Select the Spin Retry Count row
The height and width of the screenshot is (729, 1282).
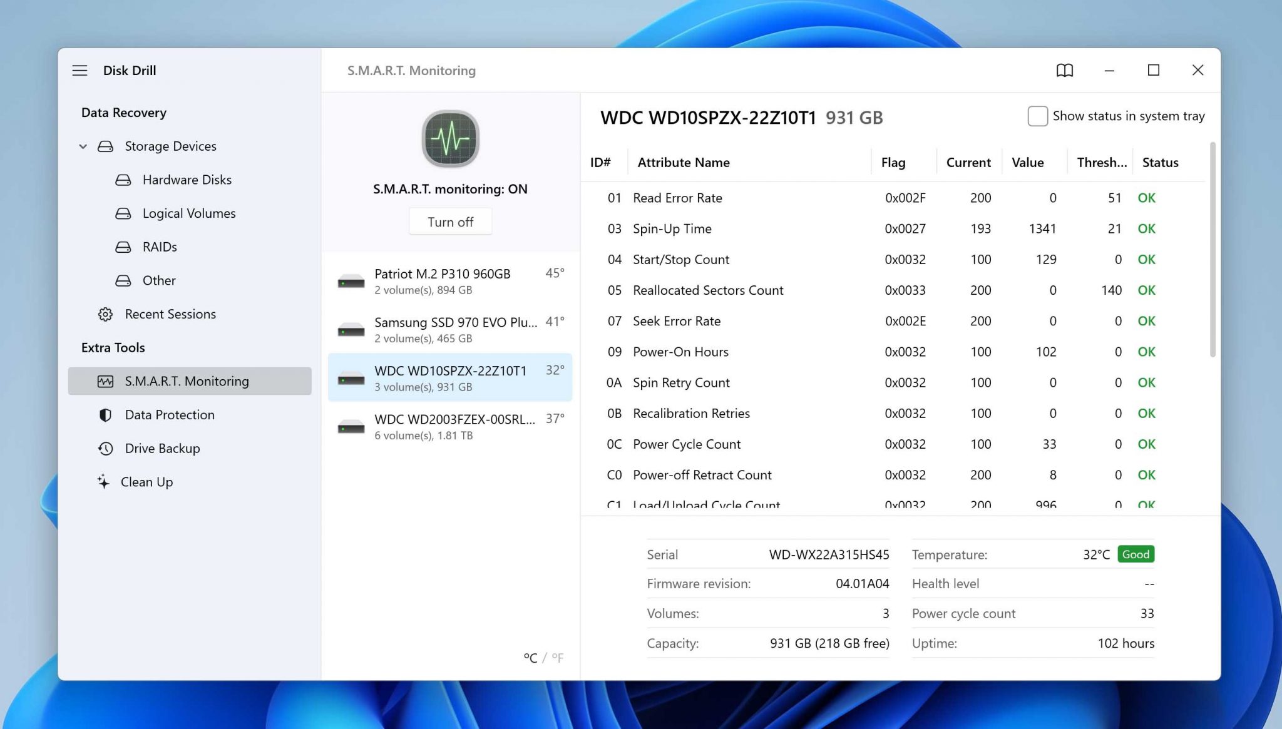pyautogui.click(x=893, y=382)
